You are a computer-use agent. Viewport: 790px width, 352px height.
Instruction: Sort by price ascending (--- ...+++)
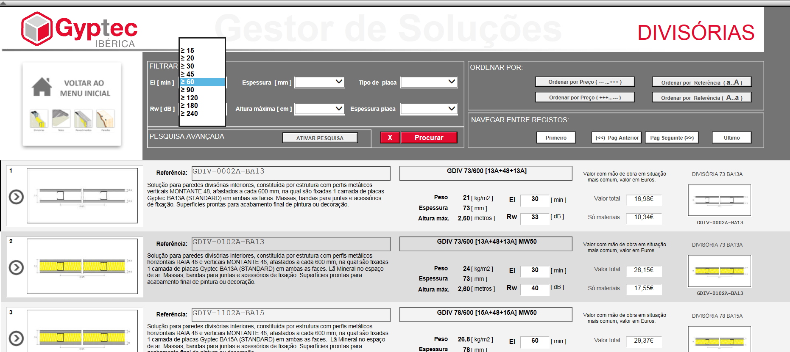click(x=585, y=82)
